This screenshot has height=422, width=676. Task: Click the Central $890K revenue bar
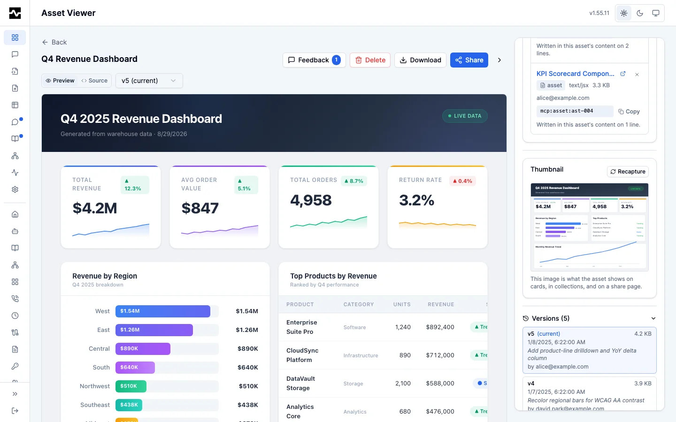pos(143,349)
